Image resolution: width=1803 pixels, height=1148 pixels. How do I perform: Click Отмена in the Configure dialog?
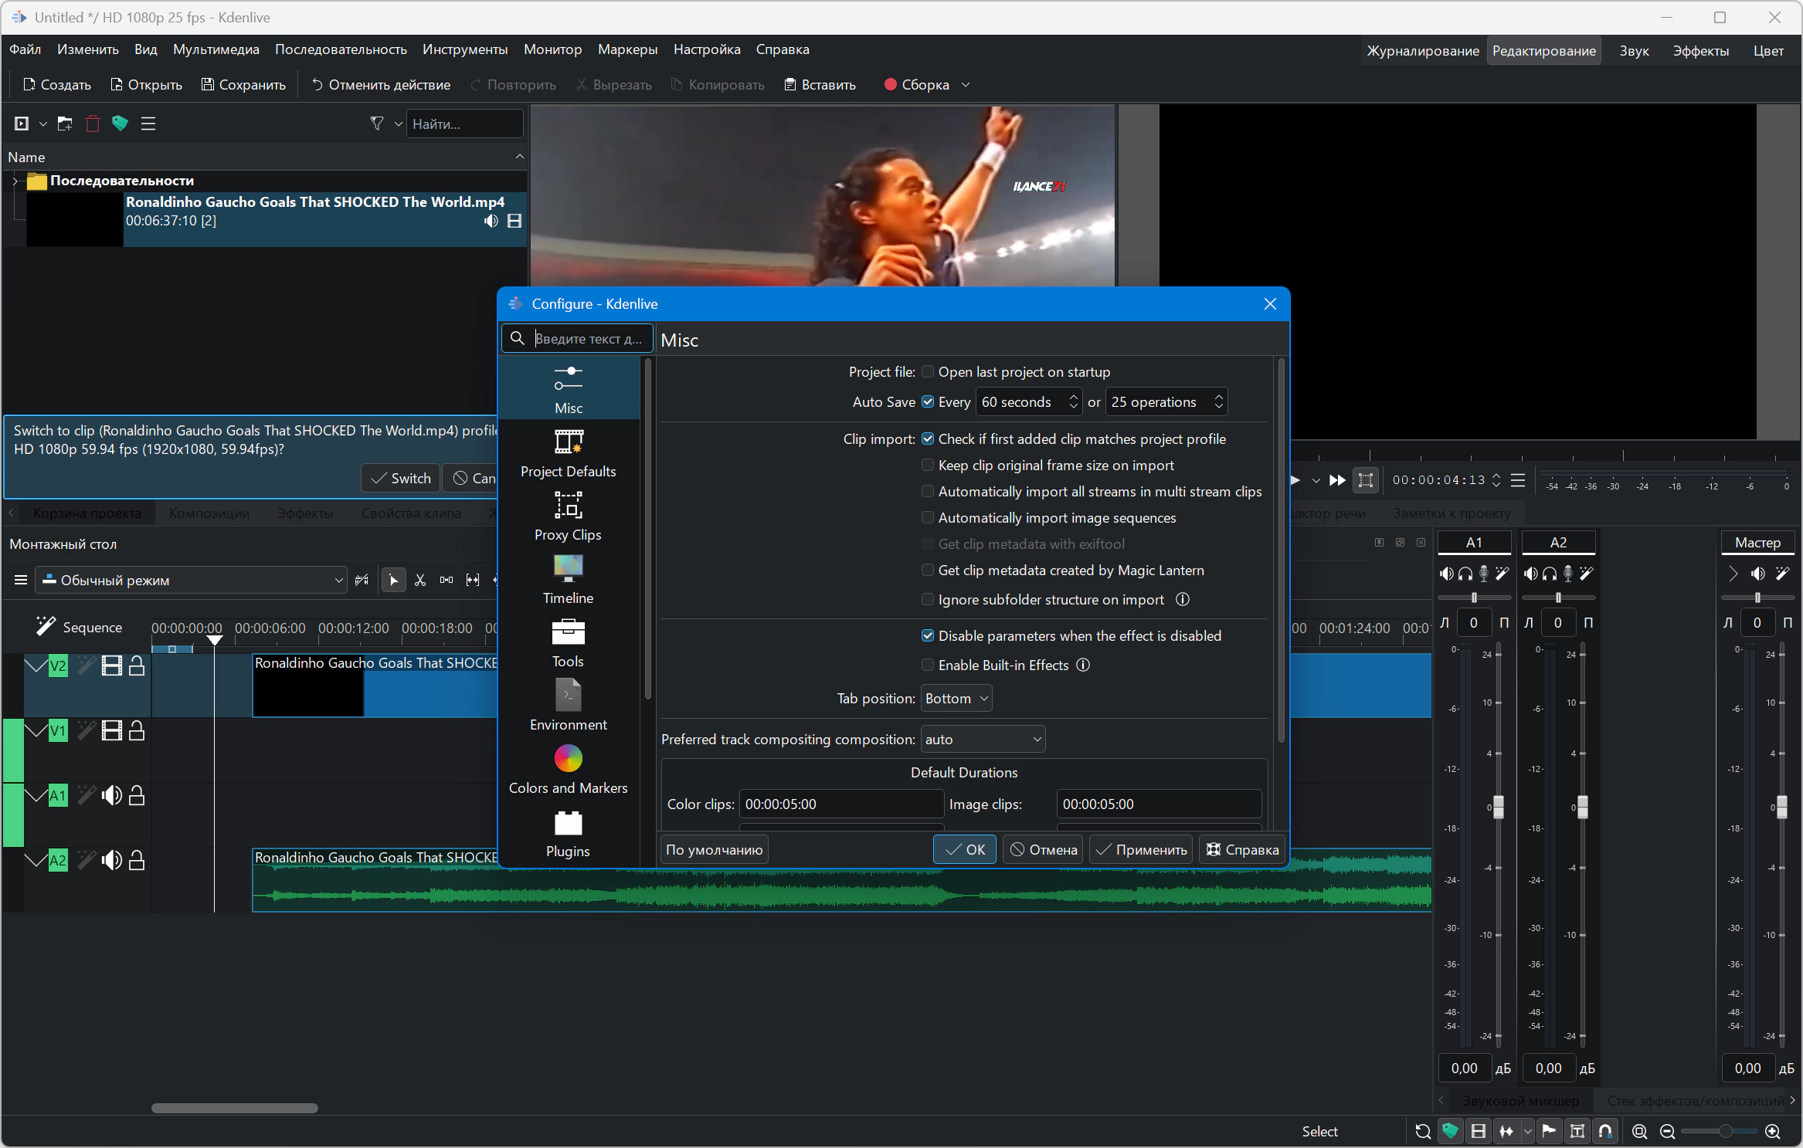1043,850
